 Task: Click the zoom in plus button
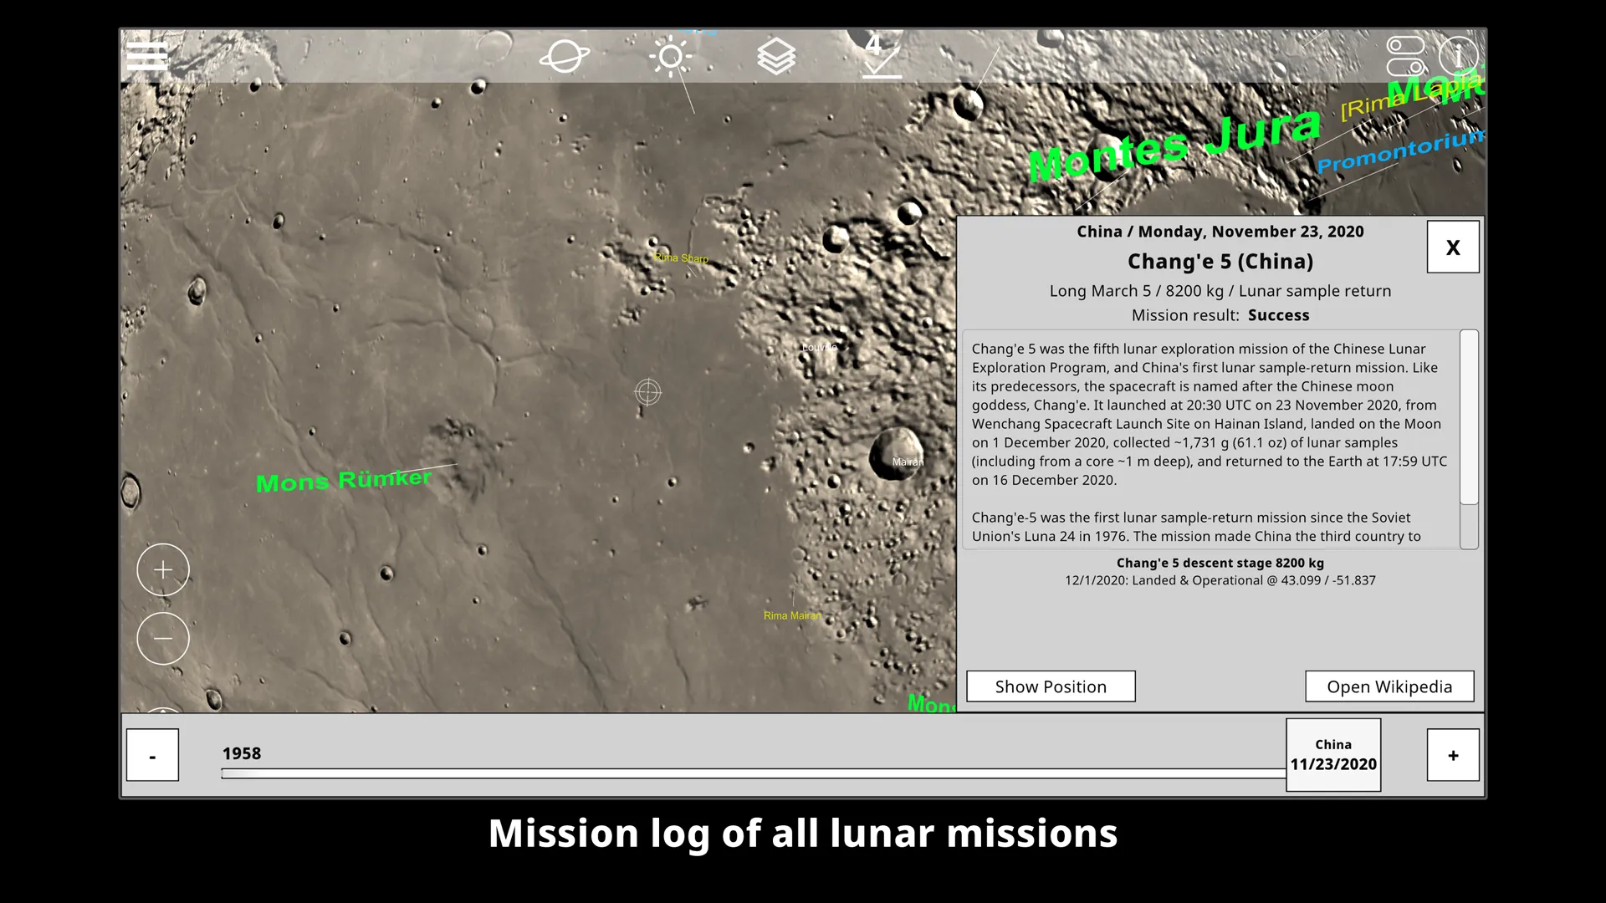pyautogui.click(x=163, y=570)
